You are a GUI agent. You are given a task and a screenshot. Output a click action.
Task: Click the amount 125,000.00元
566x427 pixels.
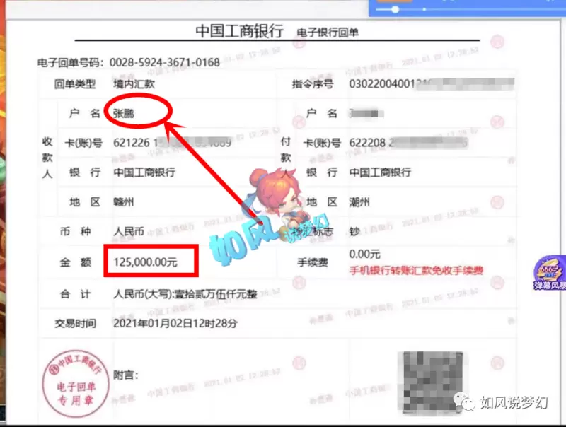146,262
